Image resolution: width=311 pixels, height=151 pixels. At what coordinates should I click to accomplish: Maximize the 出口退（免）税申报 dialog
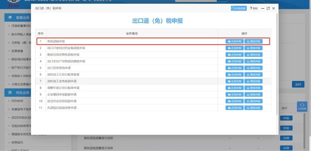[268, 8]
